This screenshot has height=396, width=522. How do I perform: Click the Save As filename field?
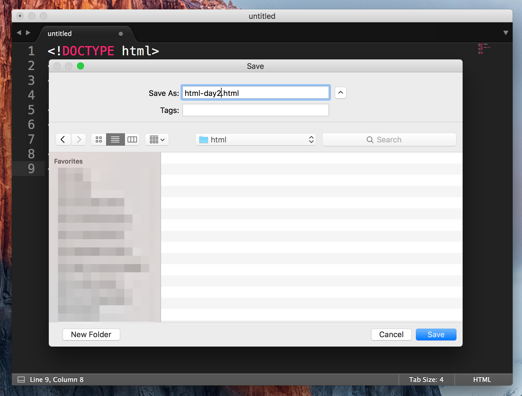(x=255, y=93)
